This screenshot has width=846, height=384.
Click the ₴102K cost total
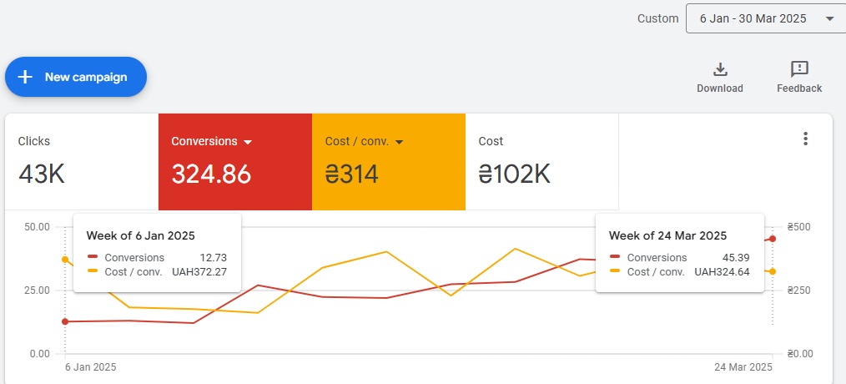[x=514, y=174]
